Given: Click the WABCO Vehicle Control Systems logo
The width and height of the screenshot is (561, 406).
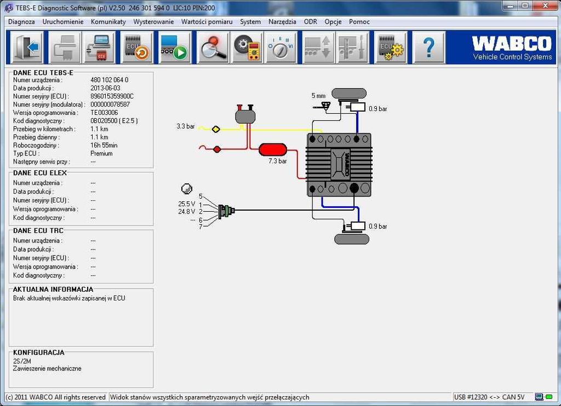Looking at the screenshot, I should click(512, 48).
